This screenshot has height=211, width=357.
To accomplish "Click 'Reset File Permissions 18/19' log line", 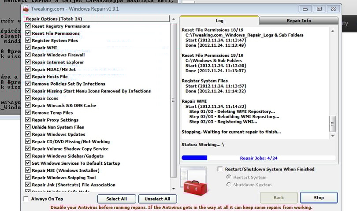I will 212,30.
